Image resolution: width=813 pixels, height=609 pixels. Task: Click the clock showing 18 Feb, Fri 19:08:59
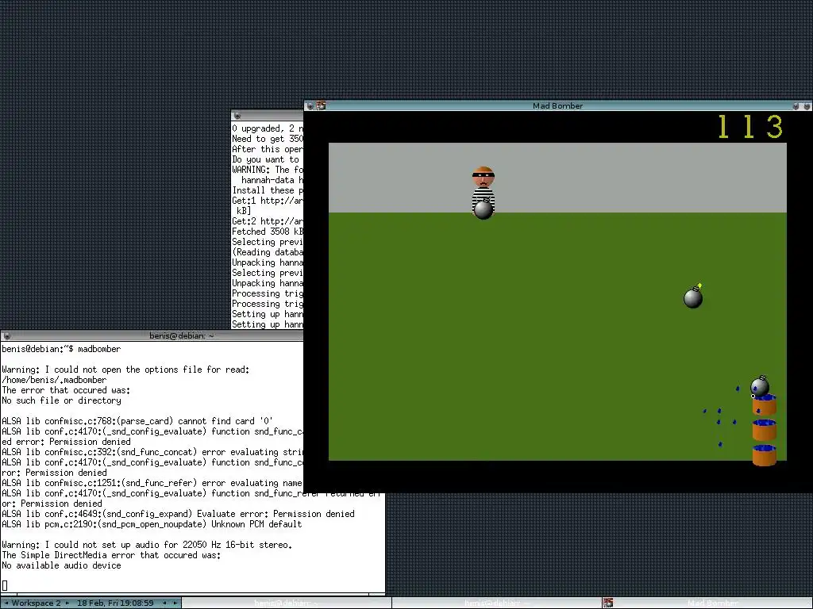115,603
